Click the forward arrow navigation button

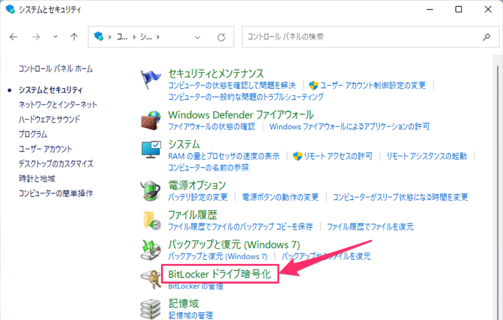tap(36, 37)
